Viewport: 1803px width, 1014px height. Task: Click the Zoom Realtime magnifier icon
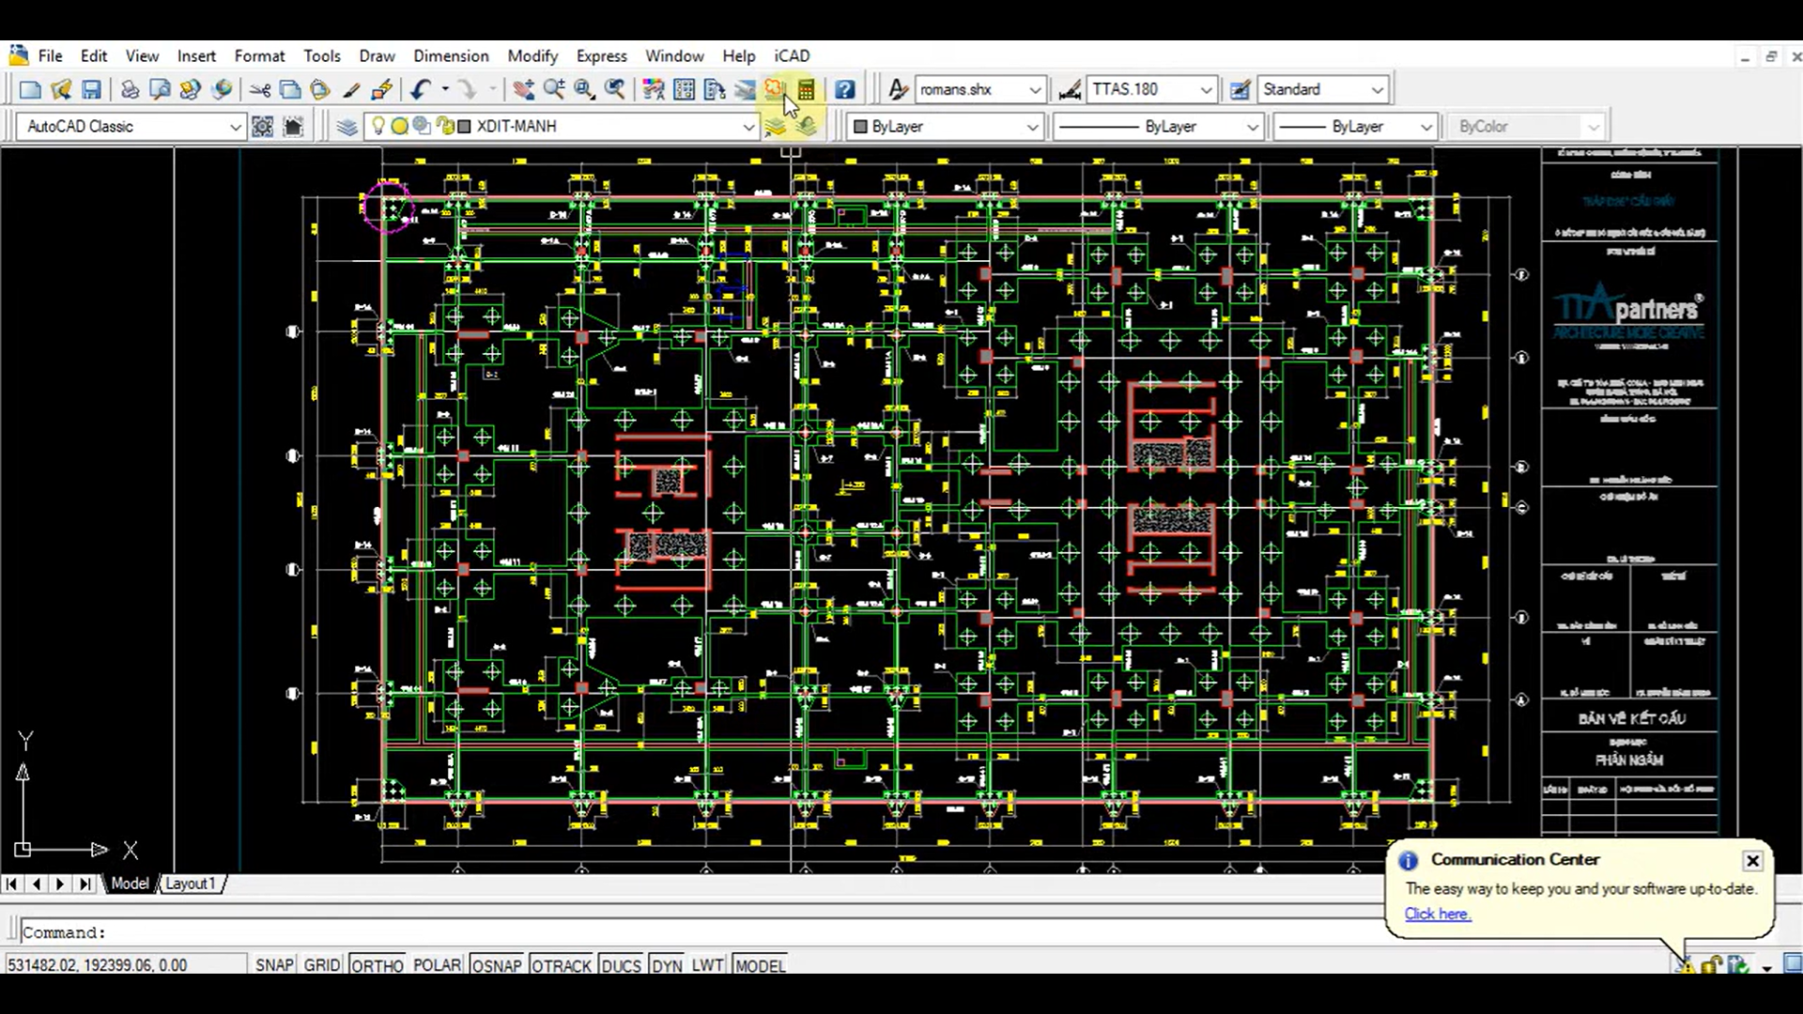click(554, 90)
